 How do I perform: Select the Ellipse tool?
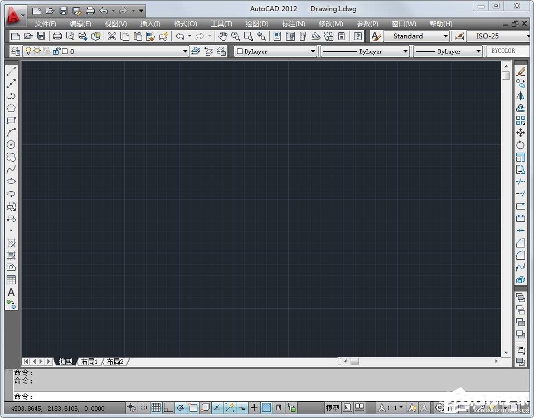[x=11, y=182]
